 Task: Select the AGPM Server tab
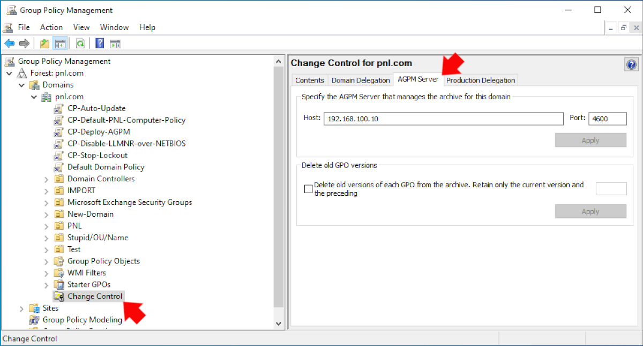click(418, 79)
